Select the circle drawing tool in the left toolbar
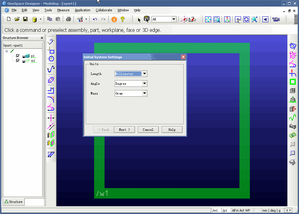 coord(51,59)
